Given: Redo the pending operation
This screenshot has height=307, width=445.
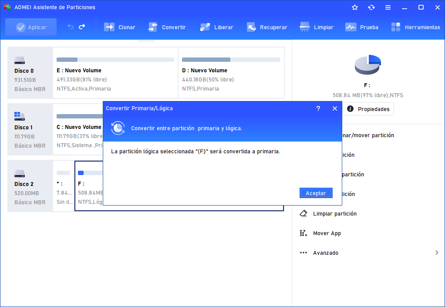Looking at the screenshot, I should (x=82, y=27).
